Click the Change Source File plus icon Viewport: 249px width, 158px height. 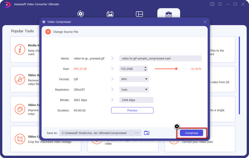coord(48,32)
